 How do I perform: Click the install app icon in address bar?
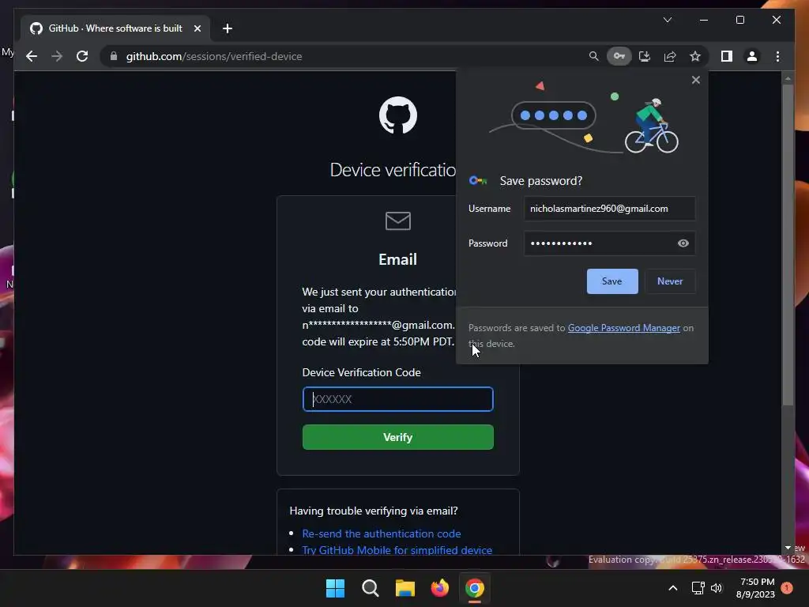(645, 56)
